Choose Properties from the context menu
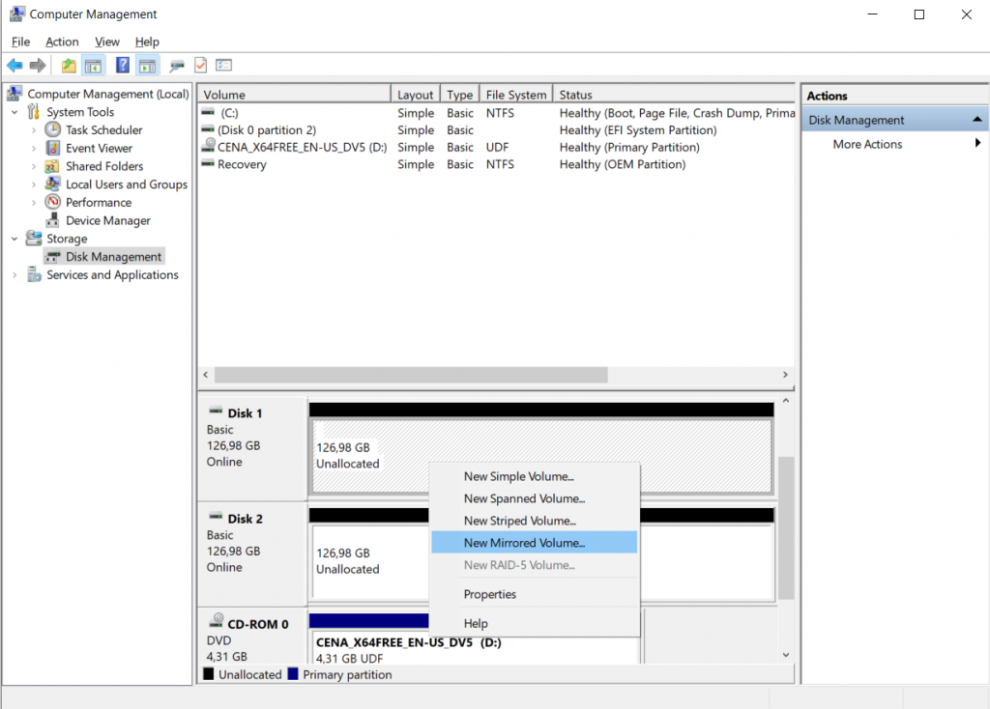Image resolution: width=990 pixels, height=709 pixels. coord(534,594)
